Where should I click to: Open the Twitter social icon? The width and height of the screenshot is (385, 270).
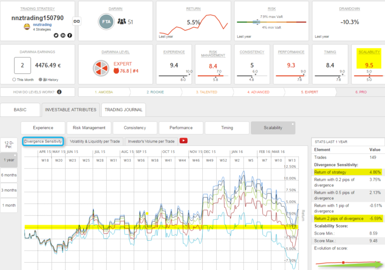[56, 35]
